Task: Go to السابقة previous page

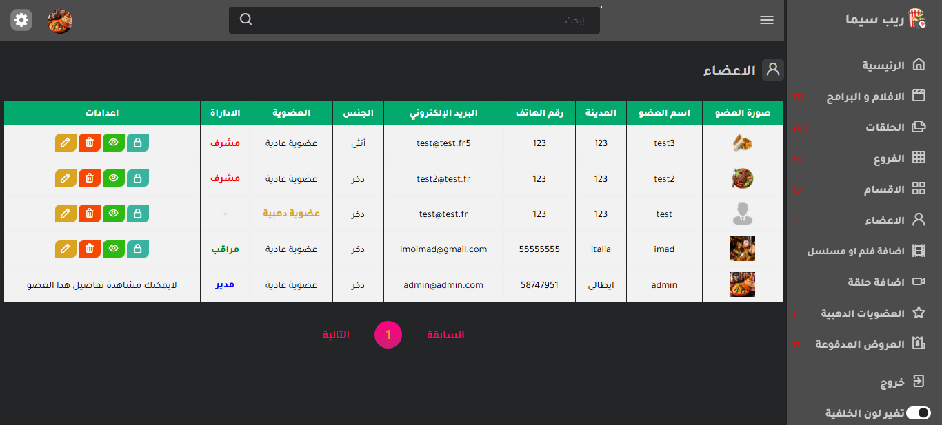Action: [445, 335]
